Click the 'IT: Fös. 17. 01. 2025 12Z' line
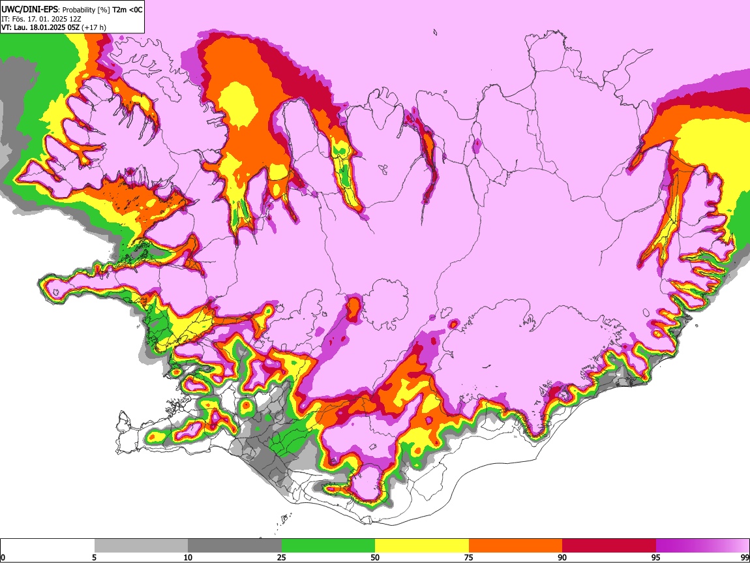750x563 pixels. coord(41,19)
